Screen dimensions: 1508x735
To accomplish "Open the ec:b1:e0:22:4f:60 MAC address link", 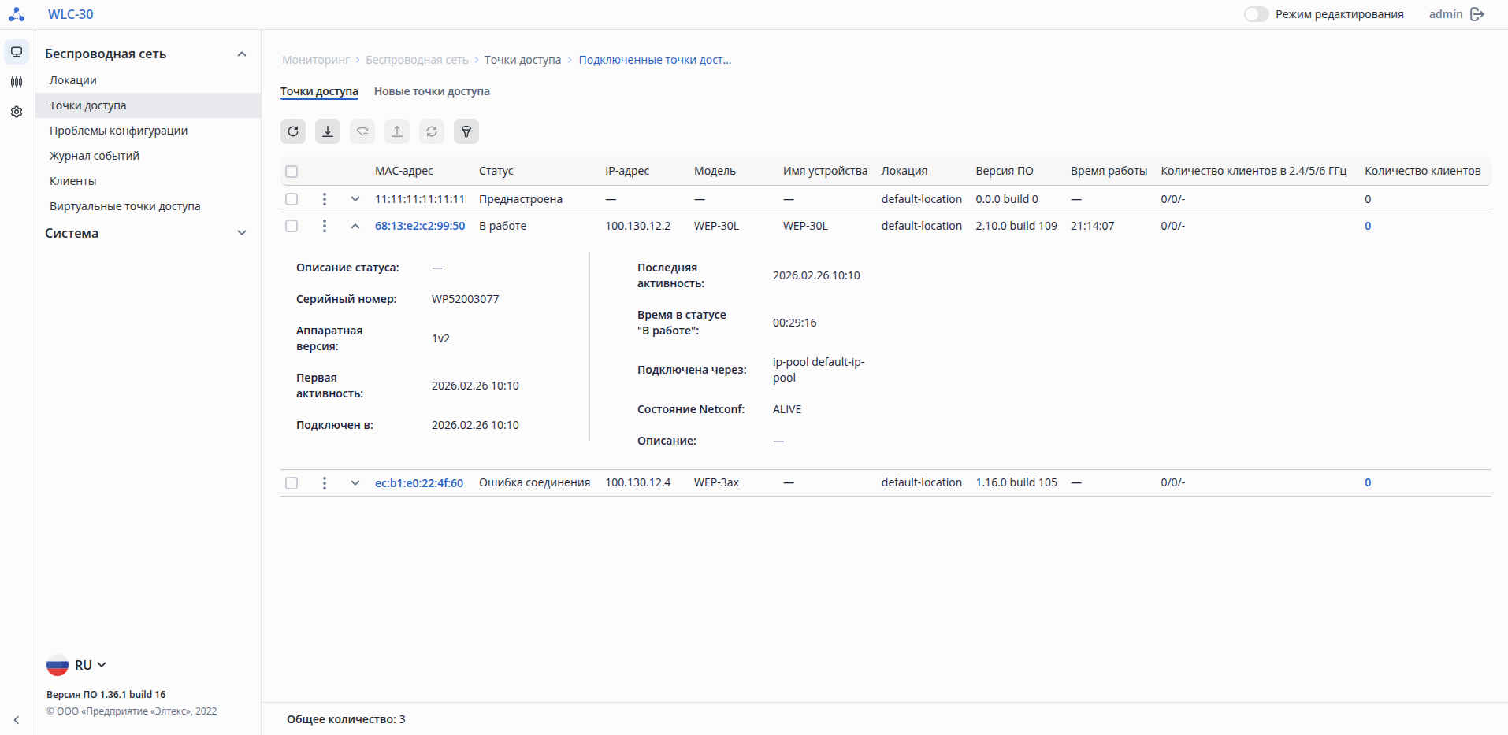I will coord(419,483).
